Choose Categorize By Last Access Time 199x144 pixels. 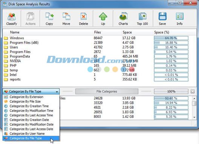31,115
